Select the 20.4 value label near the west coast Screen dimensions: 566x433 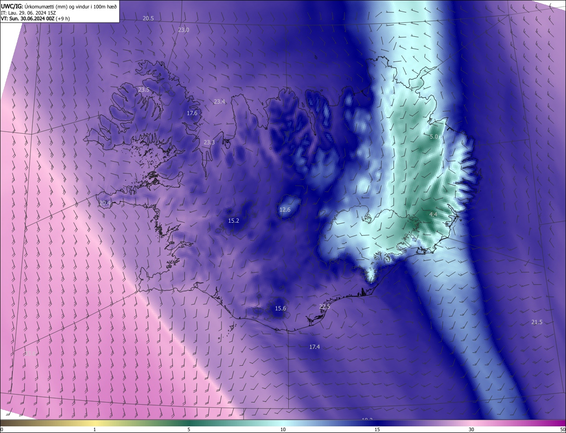(x=105, y=203)
